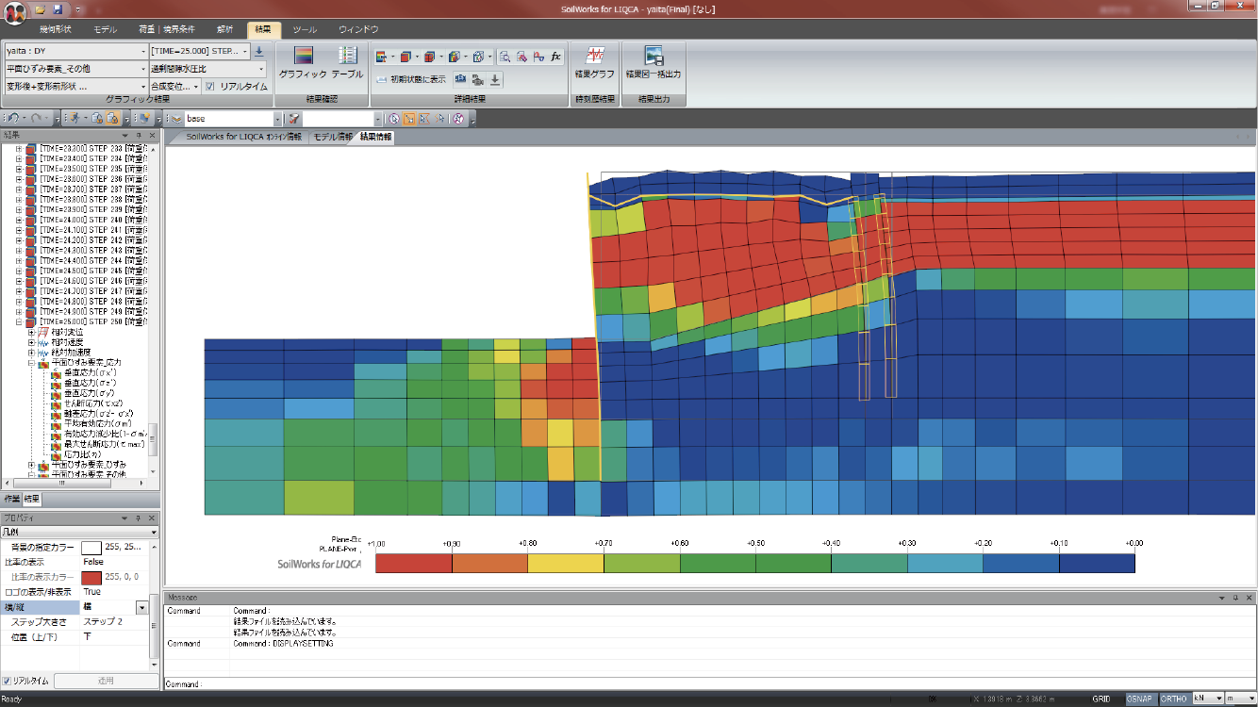This screenshot has width=1258, height=707.
Task: Open the ウィンドウ ribbon tab
Action: tap(358, 30)
